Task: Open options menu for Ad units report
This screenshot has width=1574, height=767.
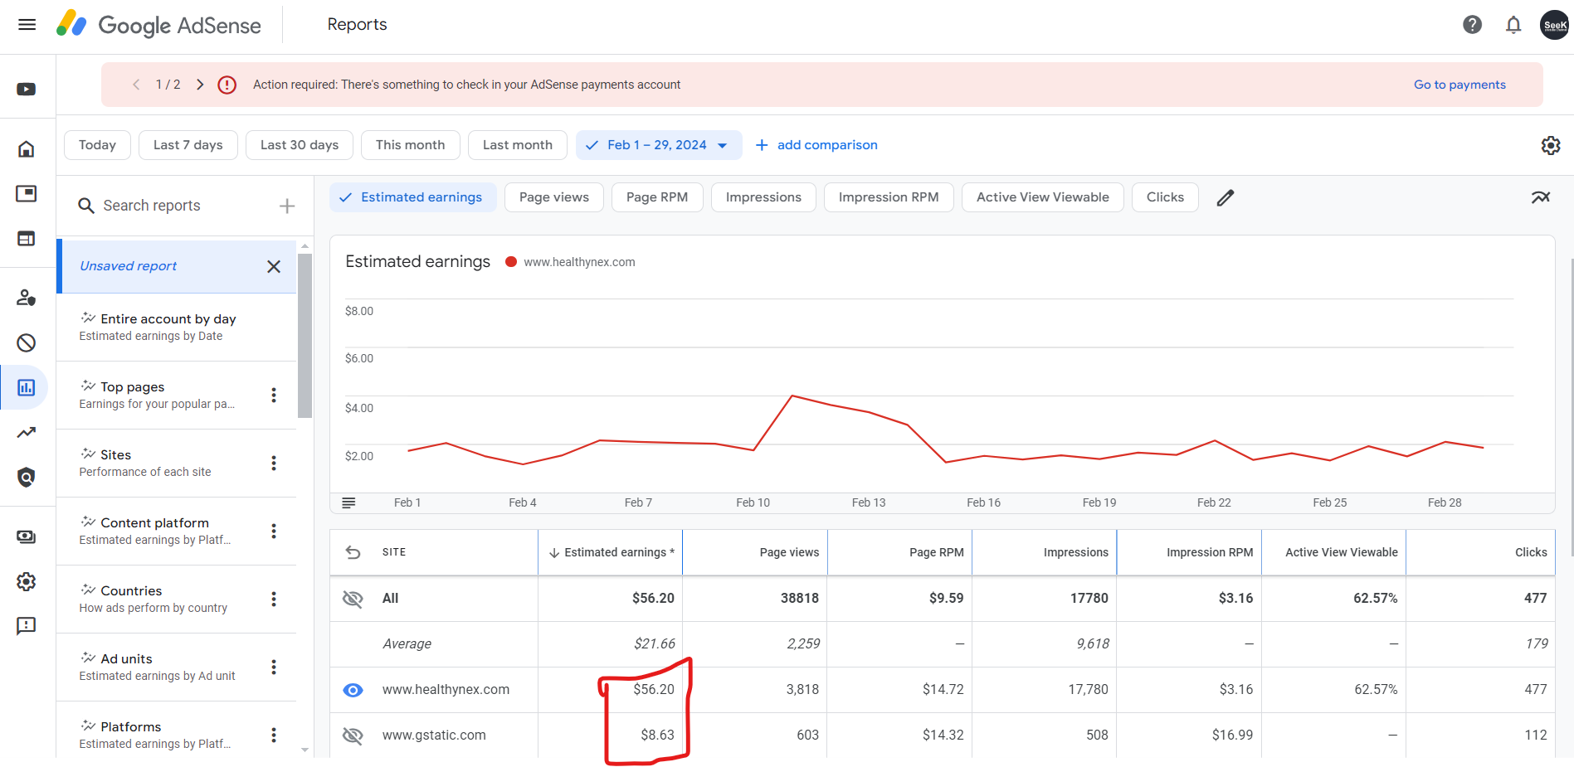Action: pyautogui.click(x=274, y=667)
